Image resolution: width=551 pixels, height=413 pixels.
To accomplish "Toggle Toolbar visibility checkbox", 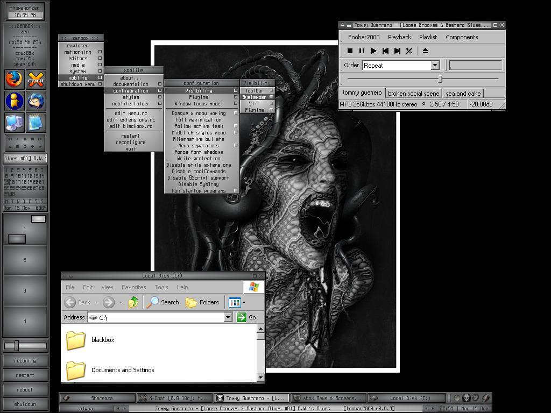I will 271,90.
